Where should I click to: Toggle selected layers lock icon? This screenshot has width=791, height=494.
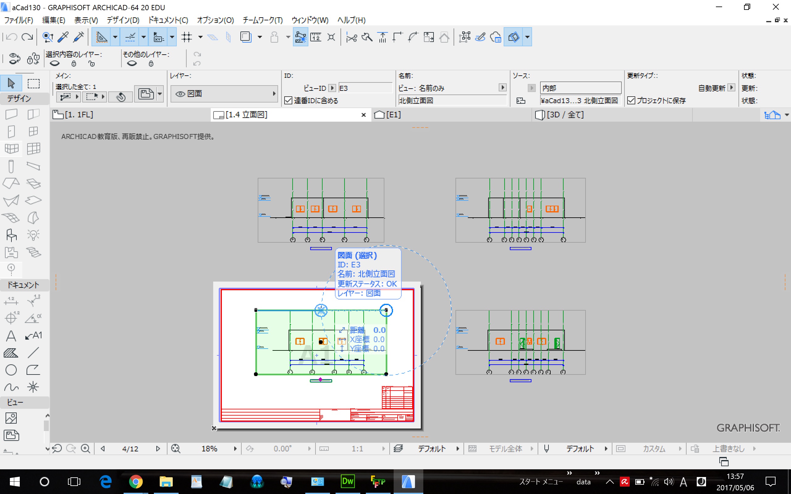pos(74,64)
